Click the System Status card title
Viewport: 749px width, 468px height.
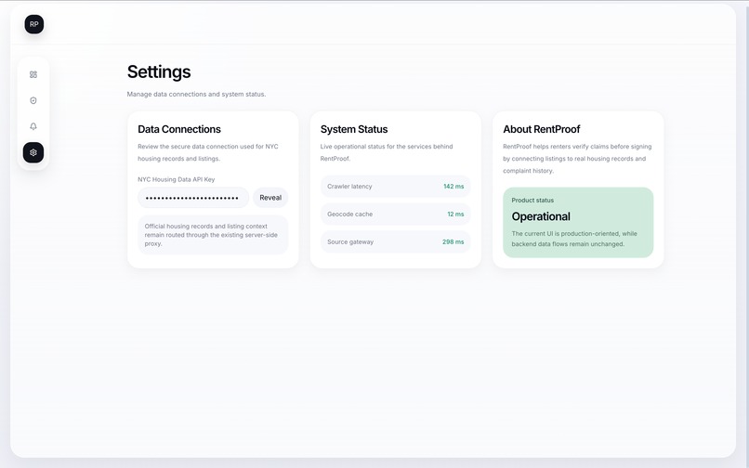click(x=354, y=129)
